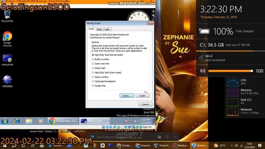Image resolution: width=265 pixels, height=149 pixels.
Task: Click host tray volume speaker icon
Action: coord(236,146)
